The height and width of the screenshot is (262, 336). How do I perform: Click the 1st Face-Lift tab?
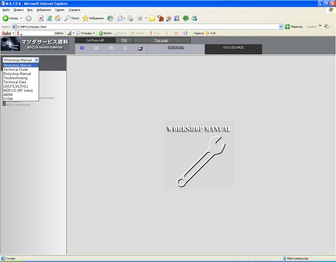(x=95, y=40)
